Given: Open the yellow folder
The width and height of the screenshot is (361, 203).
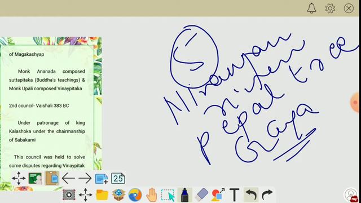Looking at the screenshot, I should click(x=102, y=195).
